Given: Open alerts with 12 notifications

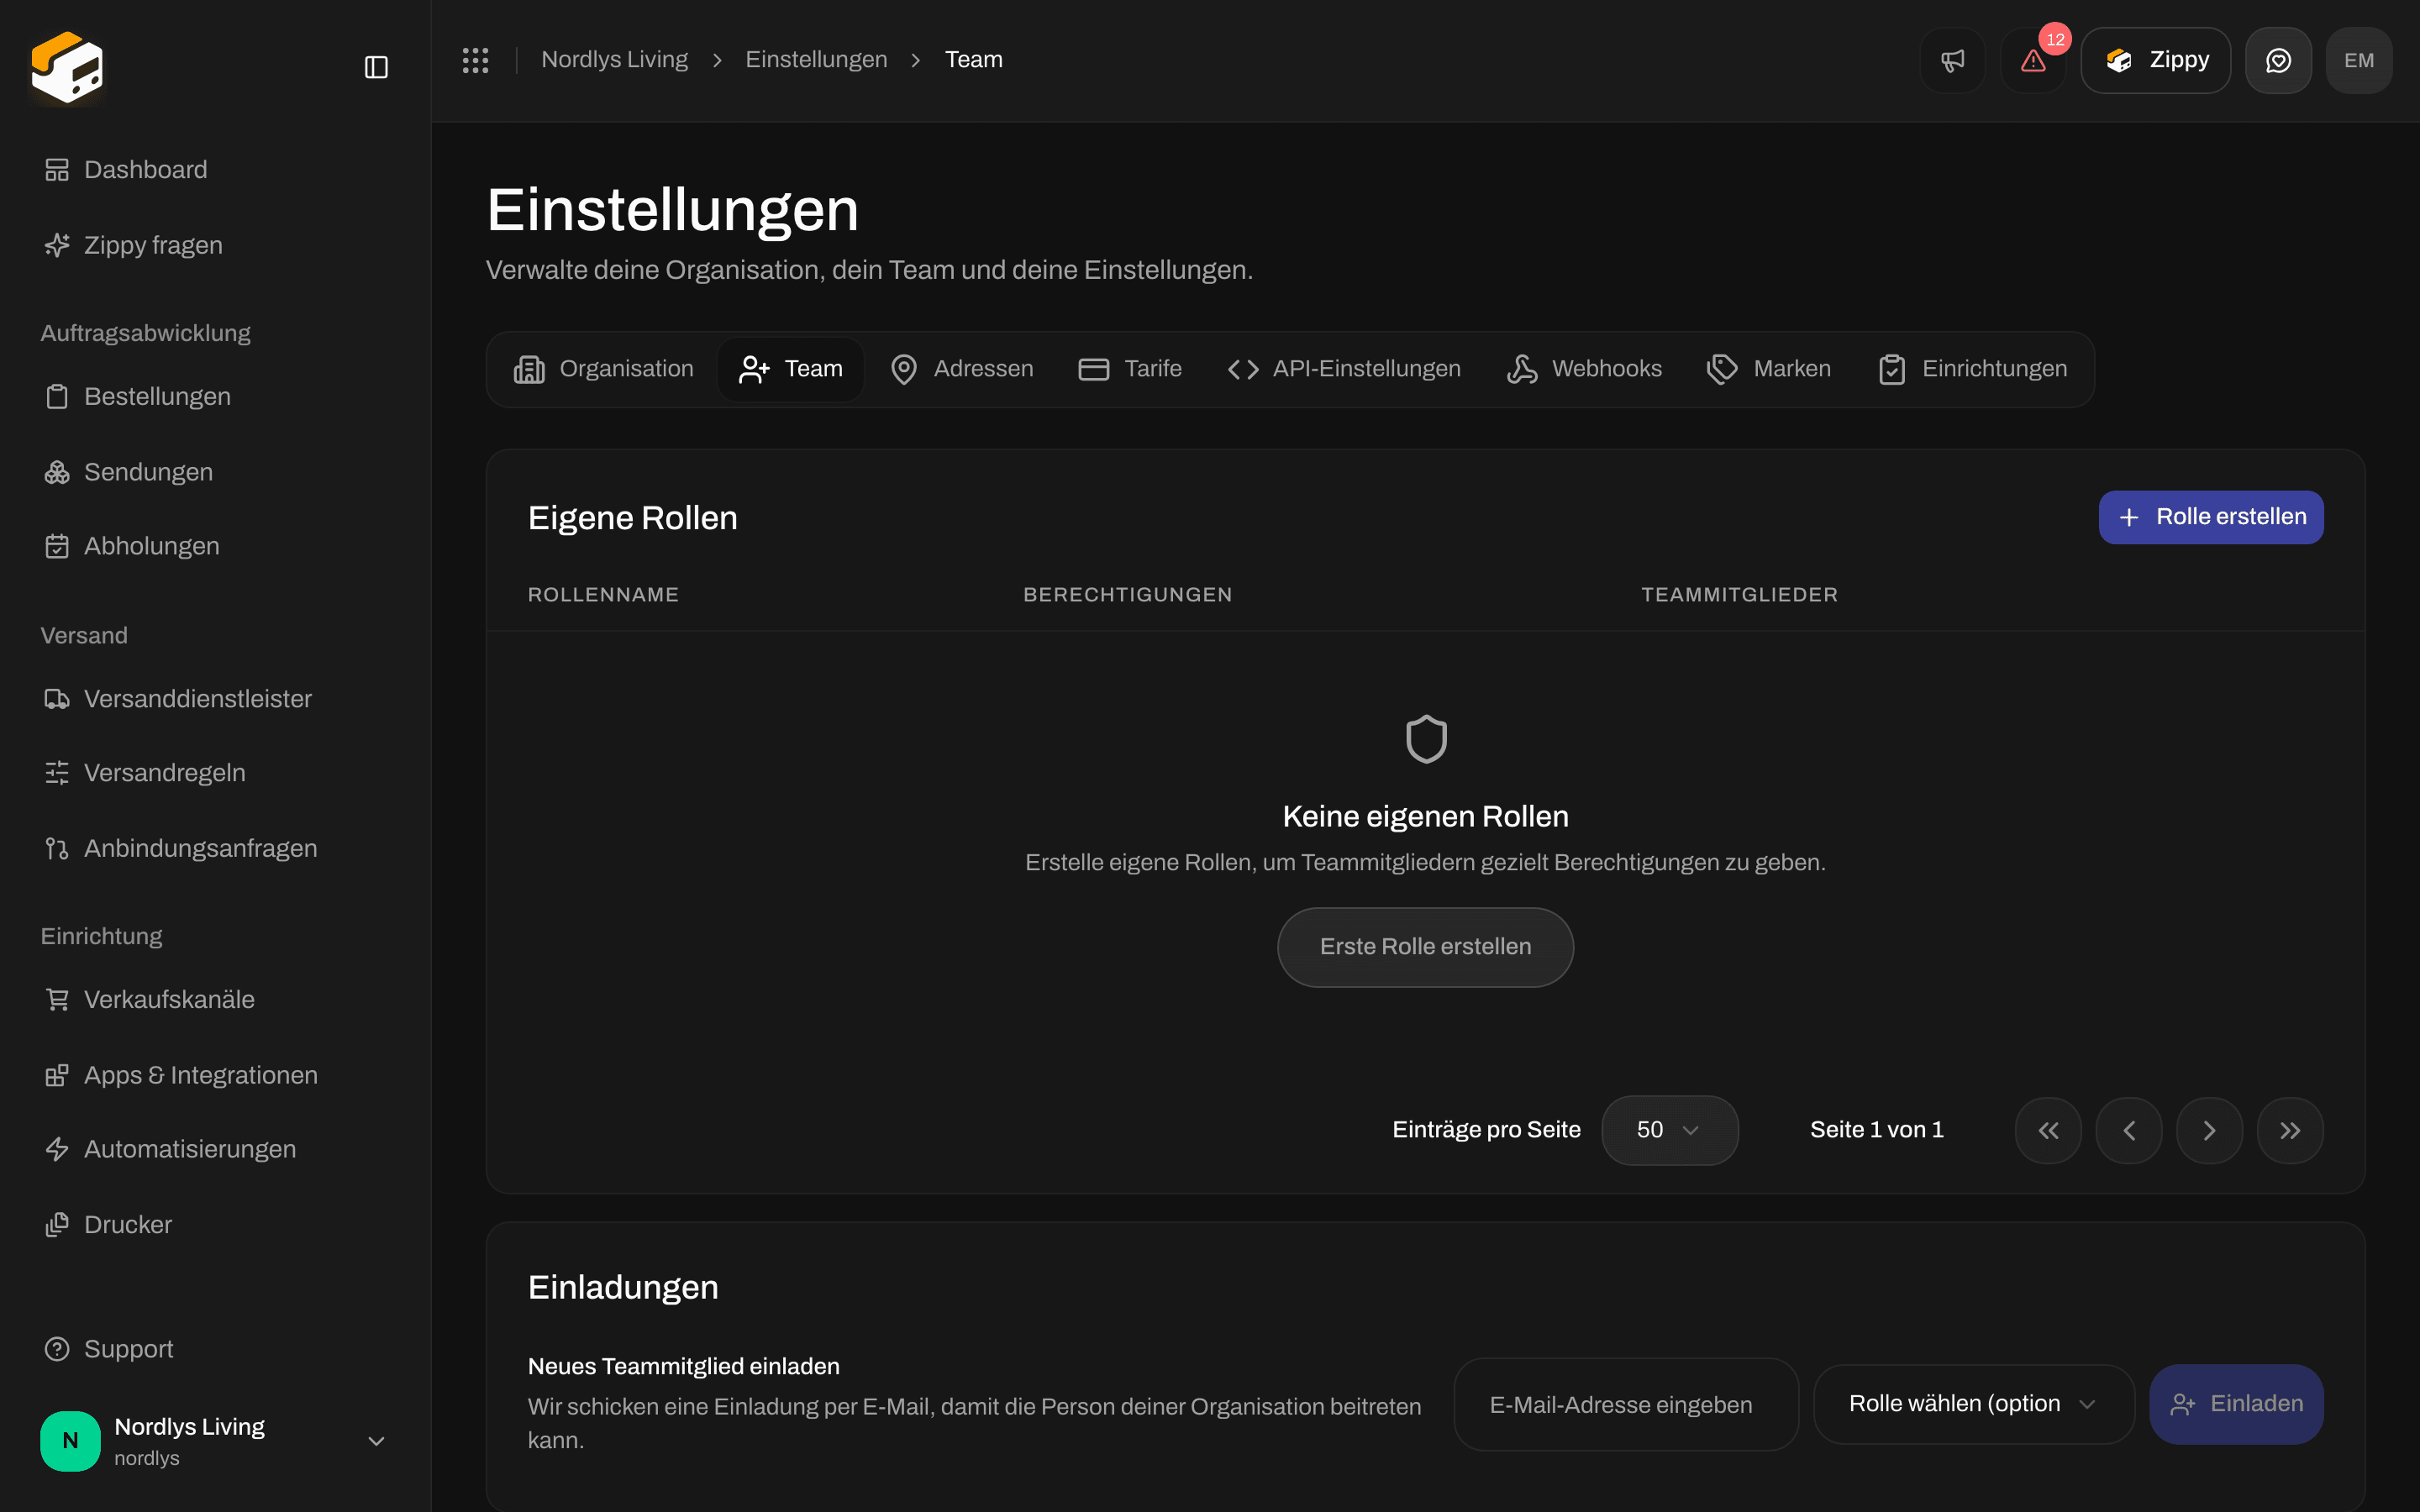Looking at the screenshot, I should click(x=2033, y=60).
